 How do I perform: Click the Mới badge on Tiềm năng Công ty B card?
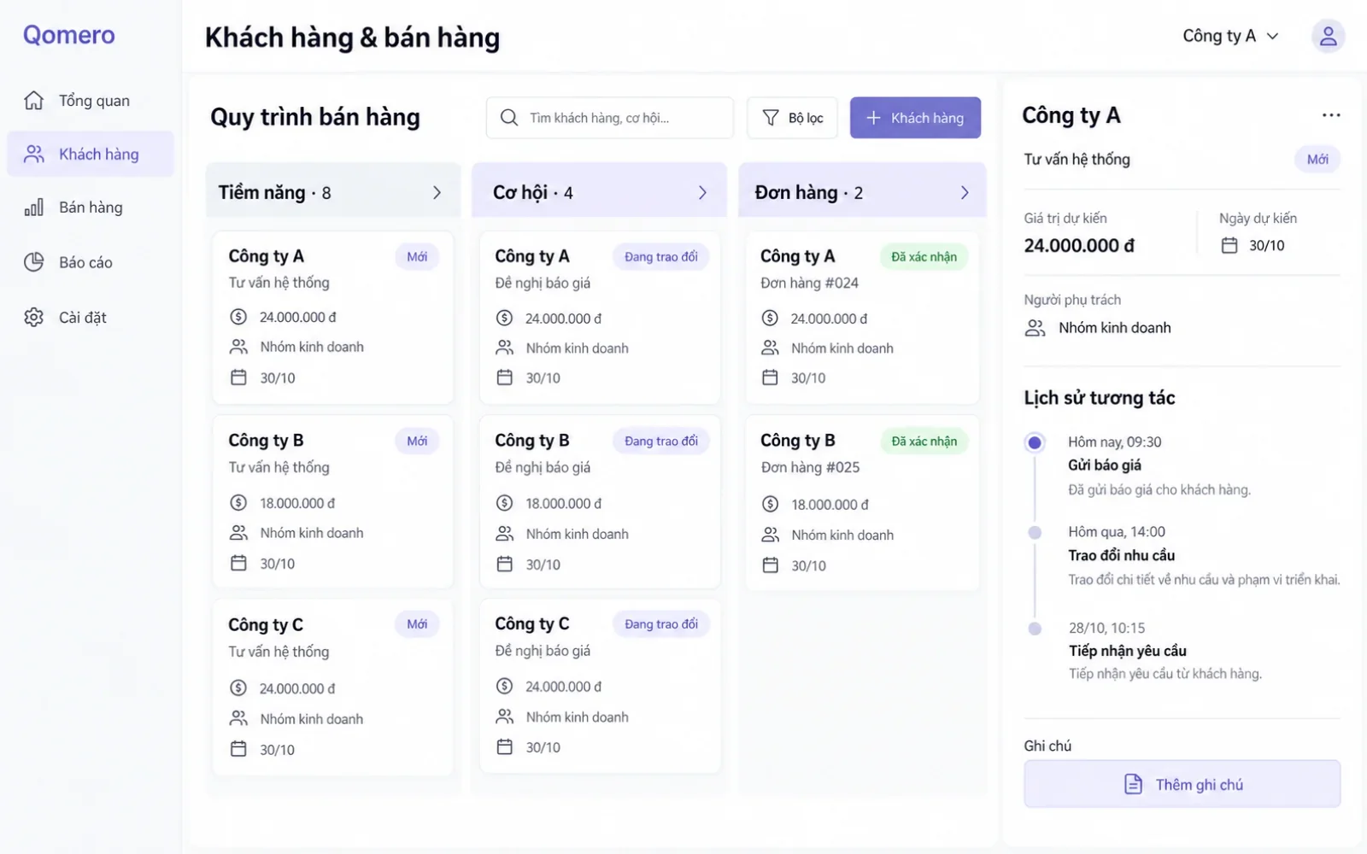(x=417, y=441)
